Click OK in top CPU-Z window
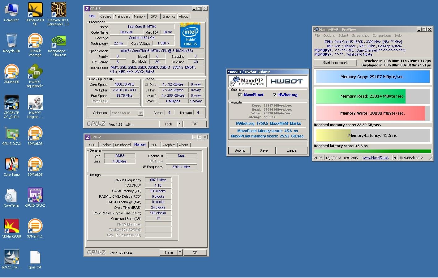 coord(195,124)
